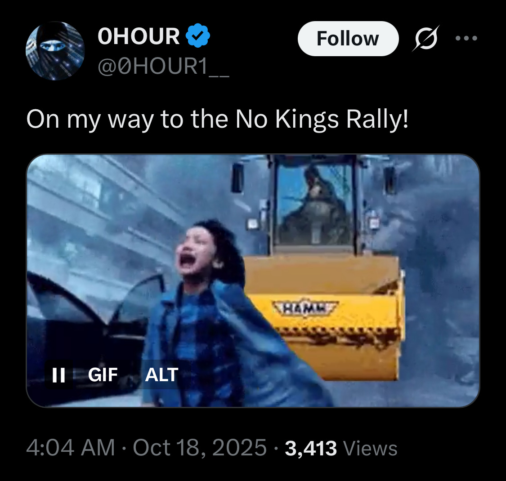The height and width of the screenshot is (481, 506).
Task: Open the Grok slashed-circle icon
Action: tap(425, 38)
